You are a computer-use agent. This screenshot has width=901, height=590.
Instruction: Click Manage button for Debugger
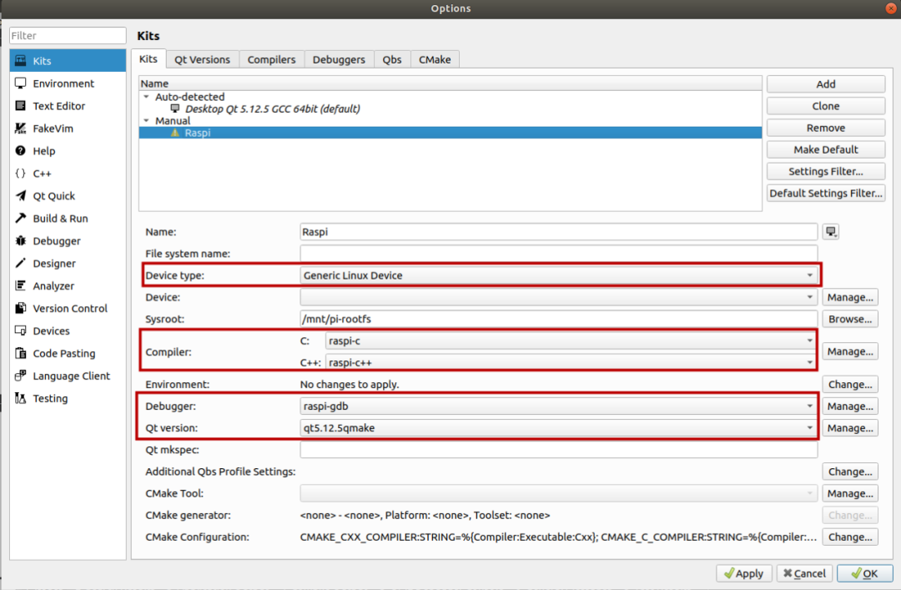coord(850,406)
